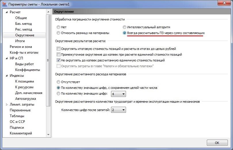The width and height of the screenshot is (233, 150).
Task: Open indexes 'К ресурсам' page
Action: [x=24, y=87]
